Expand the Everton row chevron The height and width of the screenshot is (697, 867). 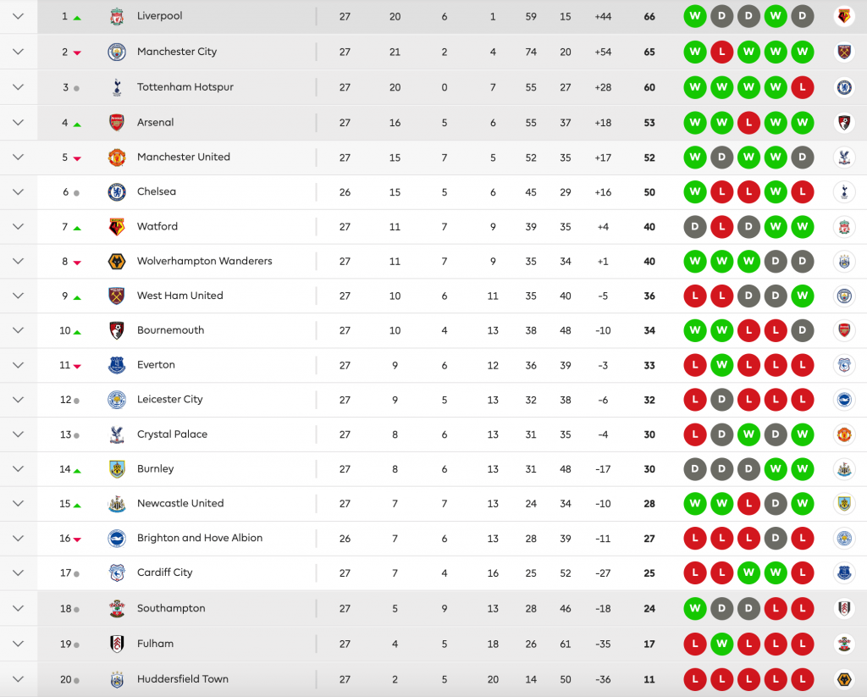pyautogui.click(x=19, y=365)
